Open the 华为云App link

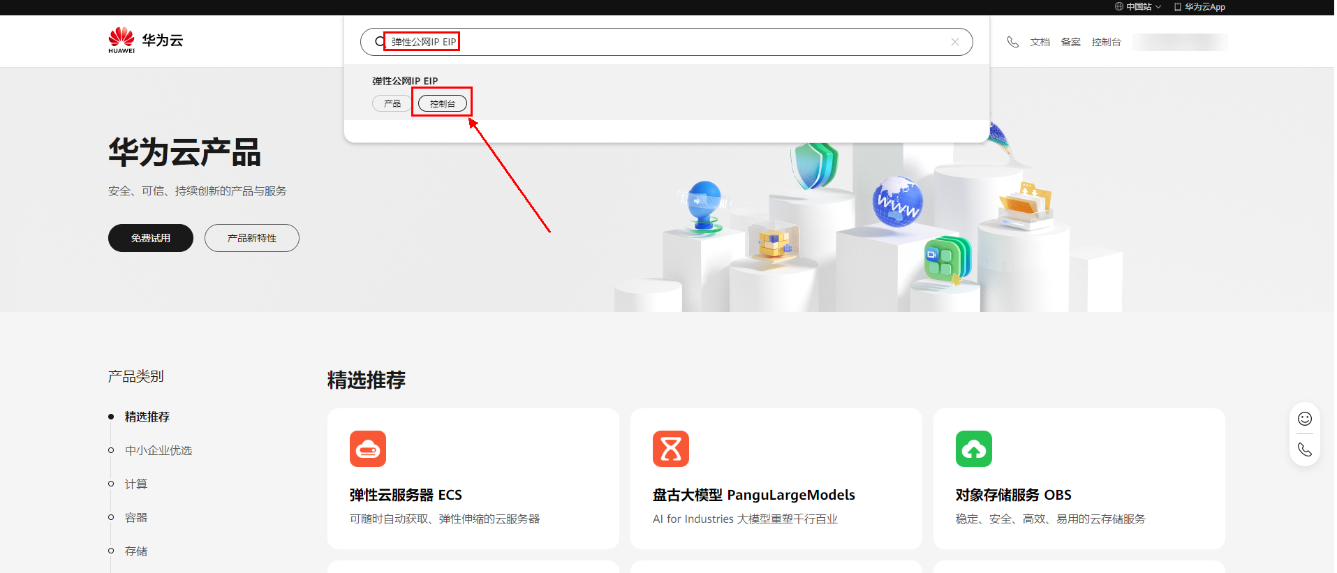click(x=1199, y=7)
